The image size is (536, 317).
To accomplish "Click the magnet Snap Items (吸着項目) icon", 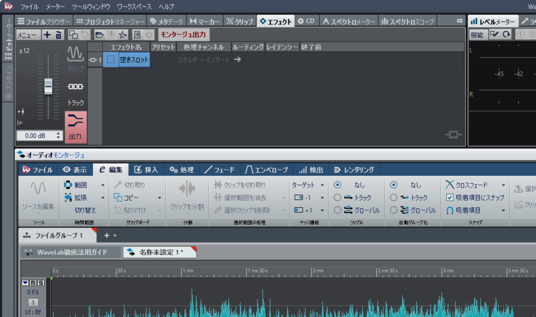I will tap(450, 210).
